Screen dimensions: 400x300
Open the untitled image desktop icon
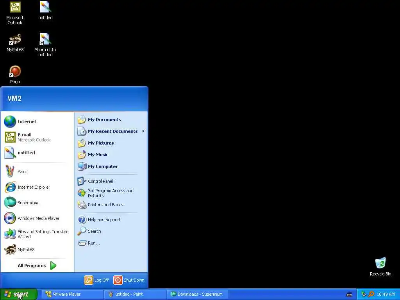click(45, 11)
